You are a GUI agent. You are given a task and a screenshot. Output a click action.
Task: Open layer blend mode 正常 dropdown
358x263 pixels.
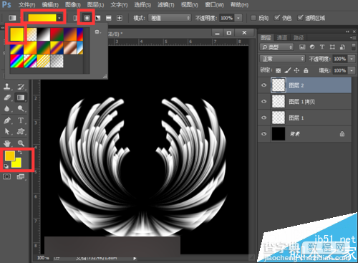coord(282,59)
